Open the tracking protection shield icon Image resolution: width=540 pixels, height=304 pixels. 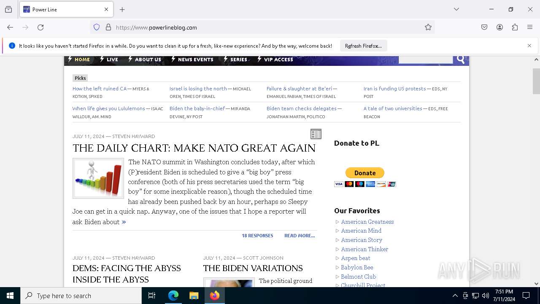(x=97, y=27)
